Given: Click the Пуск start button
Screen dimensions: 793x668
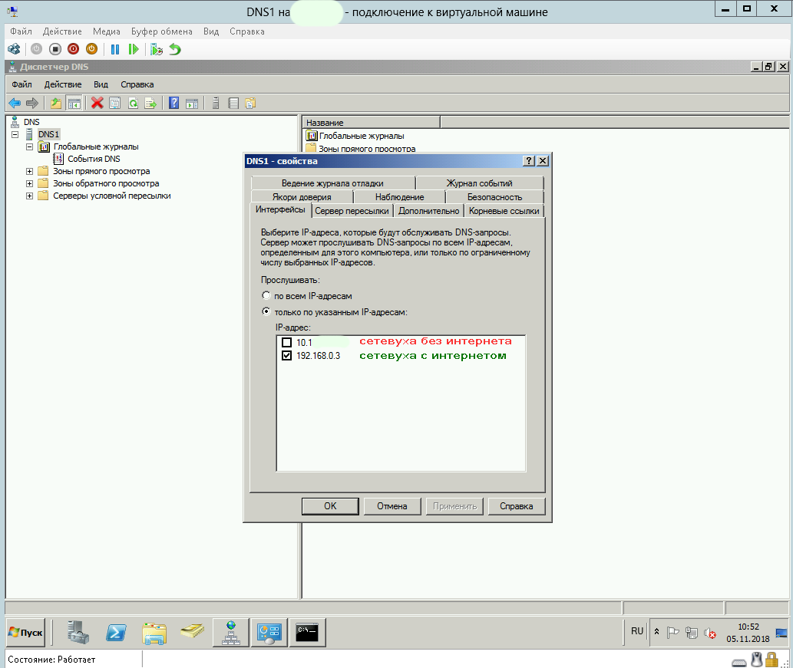Looking at the screenshot, I should point(26,632).
